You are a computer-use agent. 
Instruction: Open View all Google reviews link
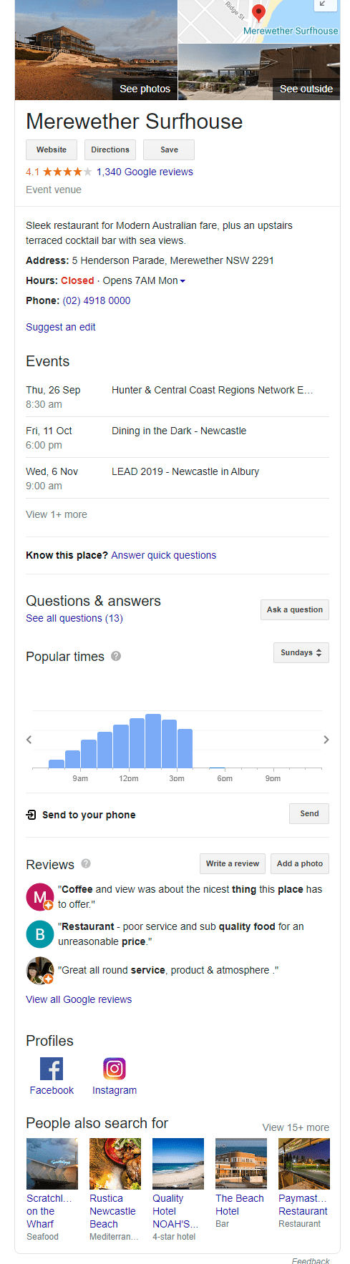point(79,999)
